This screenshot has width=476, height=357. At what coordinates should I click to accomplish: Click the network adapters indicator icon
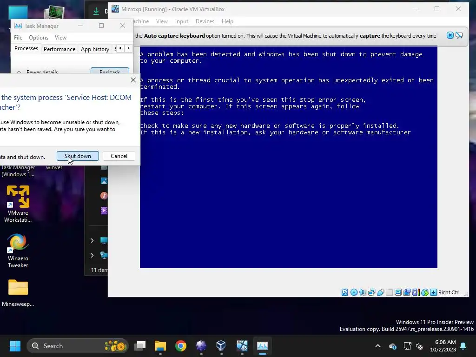tap(371, 292)
